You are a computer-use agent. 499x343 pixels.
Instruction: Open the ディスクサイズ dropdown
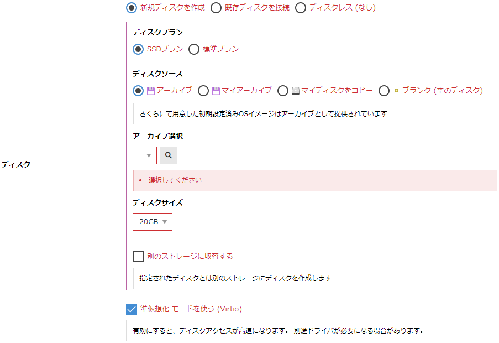coord(152,221)
